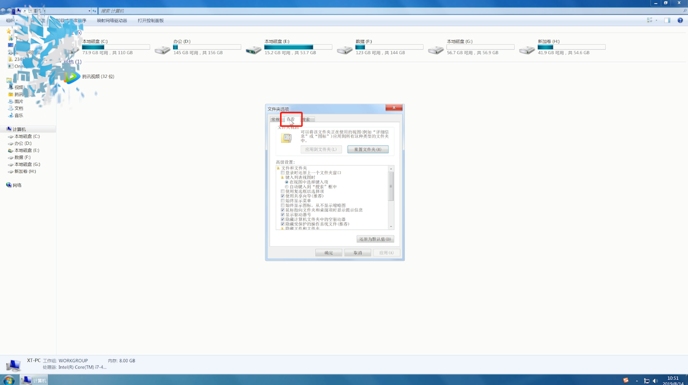Viewport: 688px width, 385px height.
Task: Click 打开控制面板 in toolbar
Action: (x=151, y=21)
